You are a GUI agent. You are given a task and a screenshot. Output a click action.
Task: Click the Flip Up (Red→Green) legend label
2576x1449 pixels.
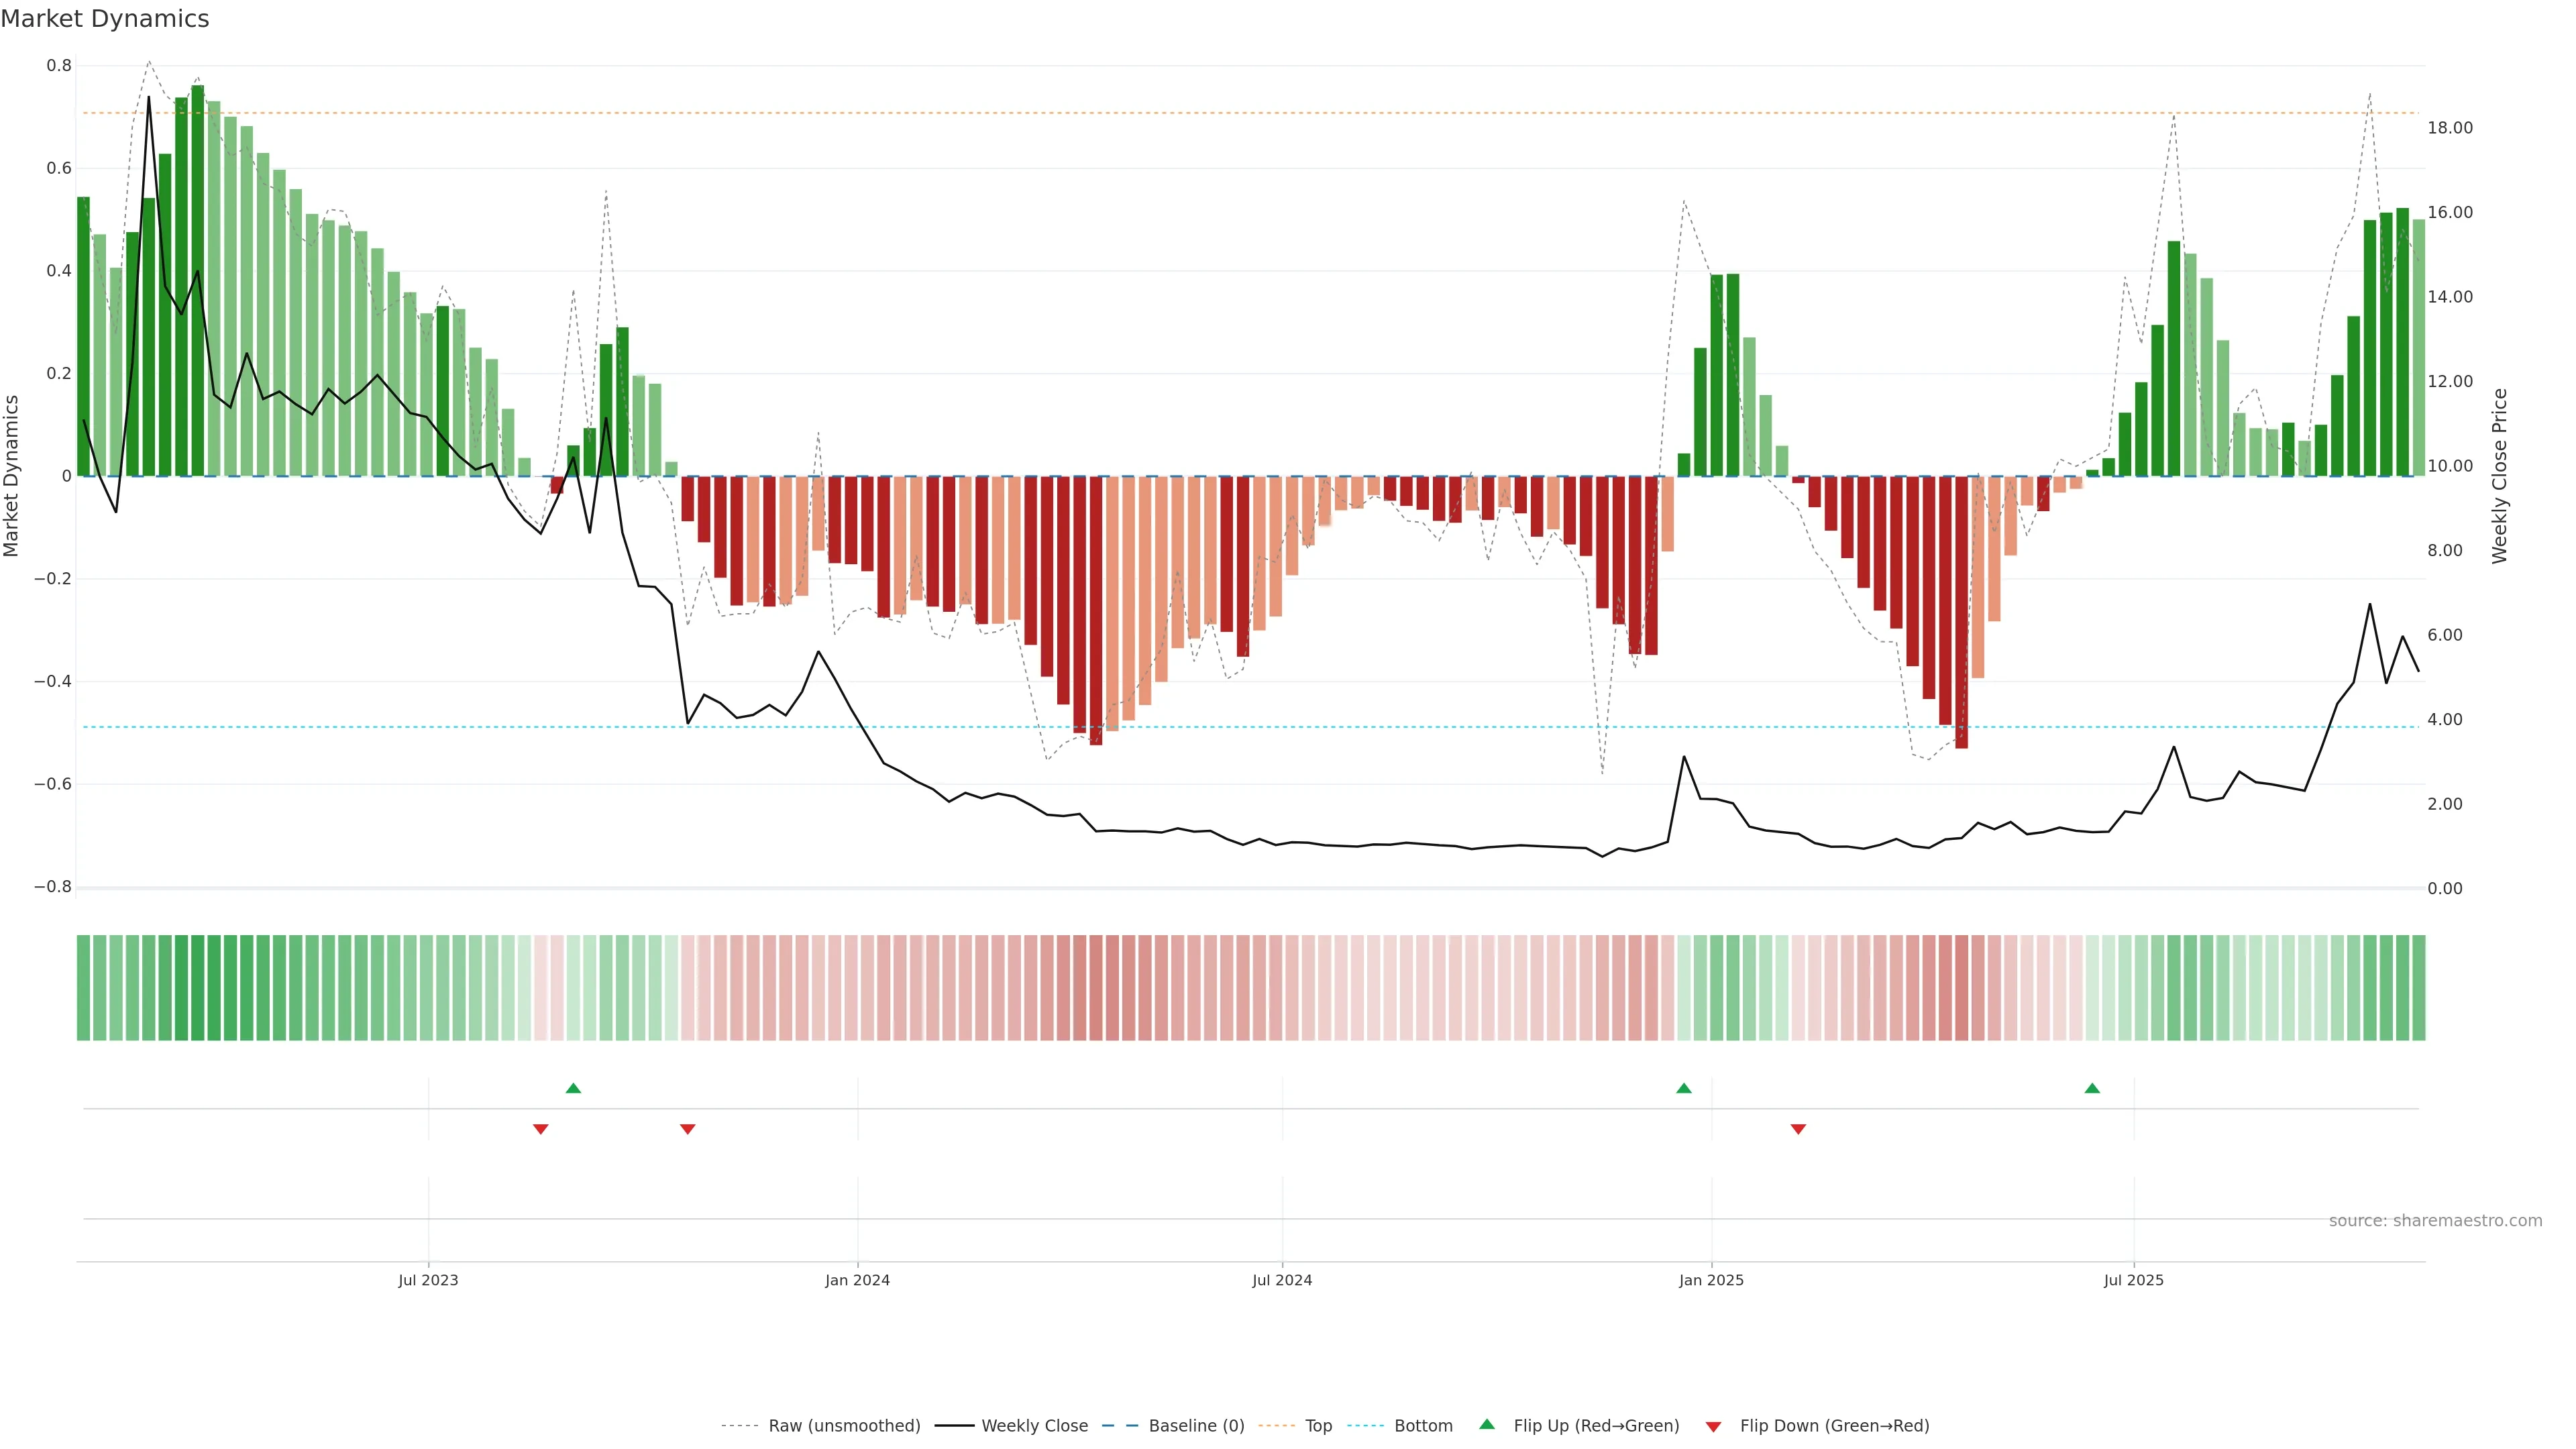(1596, 1426)
